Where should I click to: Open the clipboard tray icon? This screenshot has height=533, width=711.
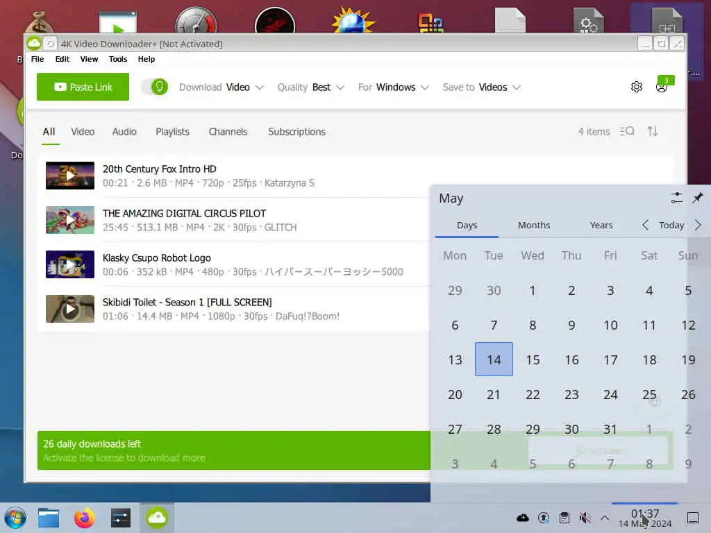(x=564, y=518)
